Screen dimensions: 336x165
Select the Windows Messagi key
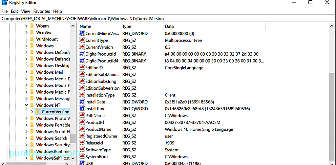[53, 99]
